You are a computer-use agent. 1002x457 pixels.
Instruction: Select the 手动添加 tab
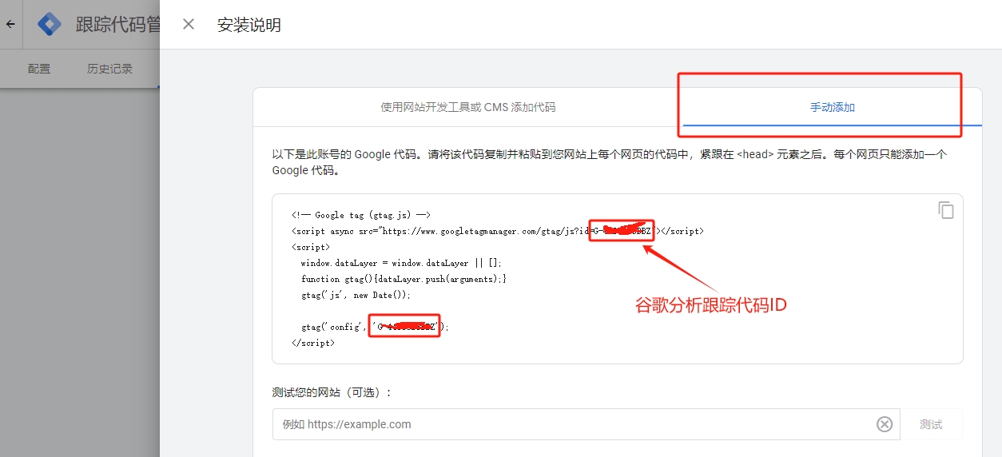(833, 107)
